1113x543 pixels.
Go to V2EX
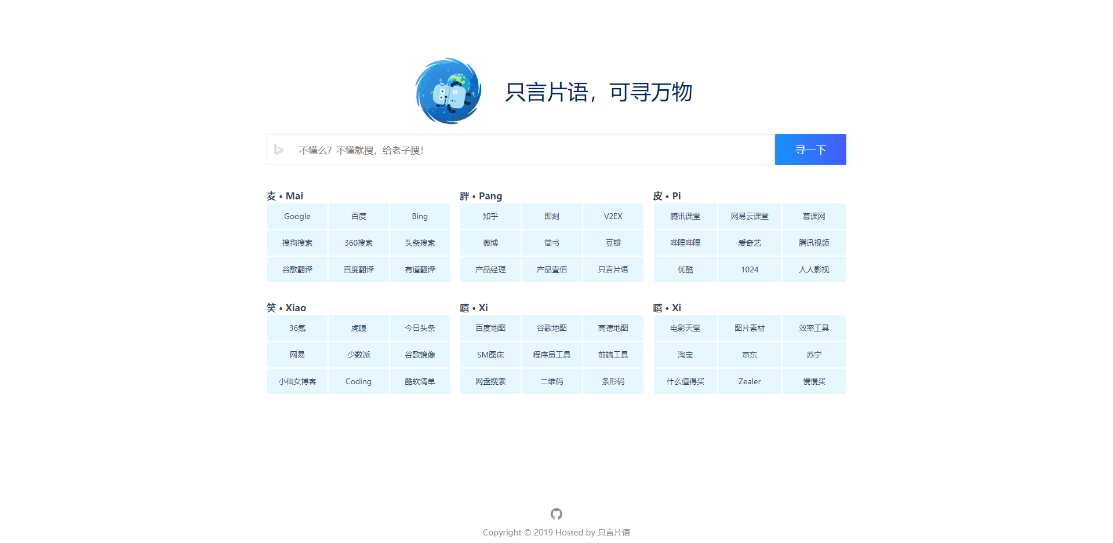(613, 216)
